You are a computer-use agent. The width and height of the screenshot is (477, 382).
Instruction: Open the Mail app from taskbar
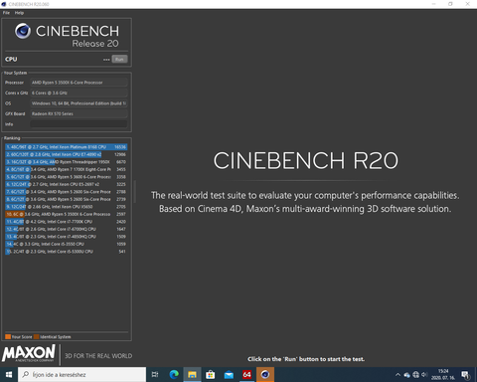pos(229,375)
